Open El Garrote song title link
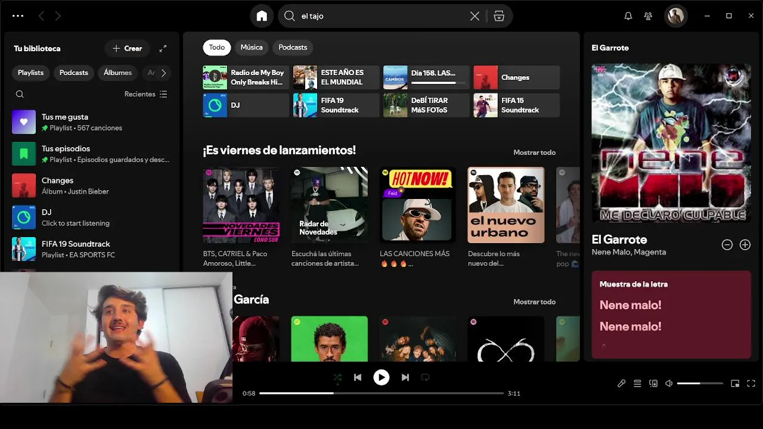Image resolution: width=763 pixels, height=429 pixels. (x=619, y=240)
